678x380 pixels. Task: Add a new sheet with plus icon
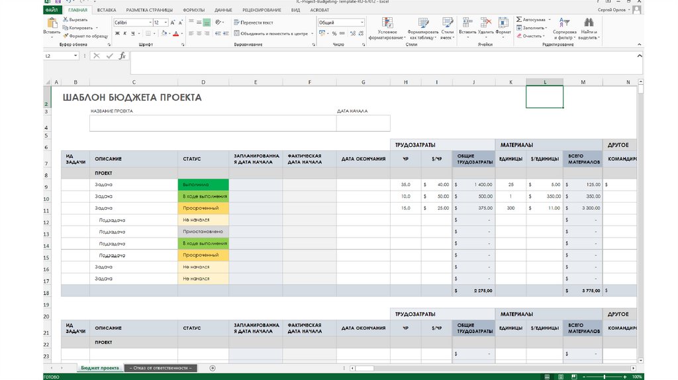coord(213,367)
